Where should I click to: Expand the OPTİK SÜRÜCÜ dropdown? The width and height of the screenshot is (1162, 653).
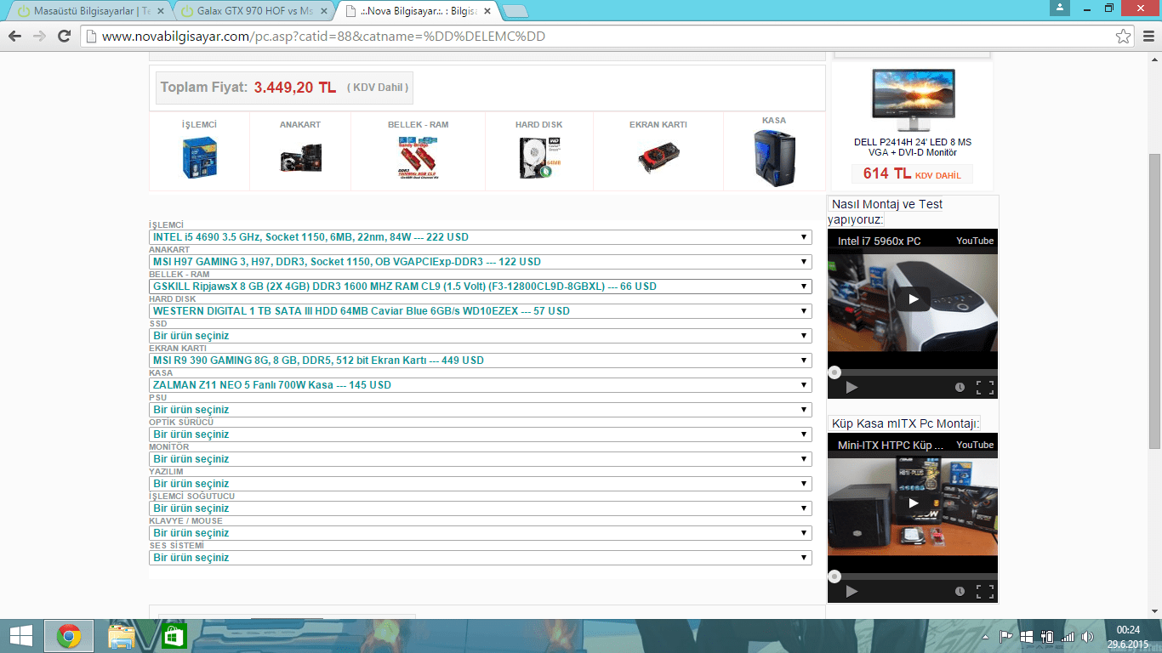click(x=481, y=434)
